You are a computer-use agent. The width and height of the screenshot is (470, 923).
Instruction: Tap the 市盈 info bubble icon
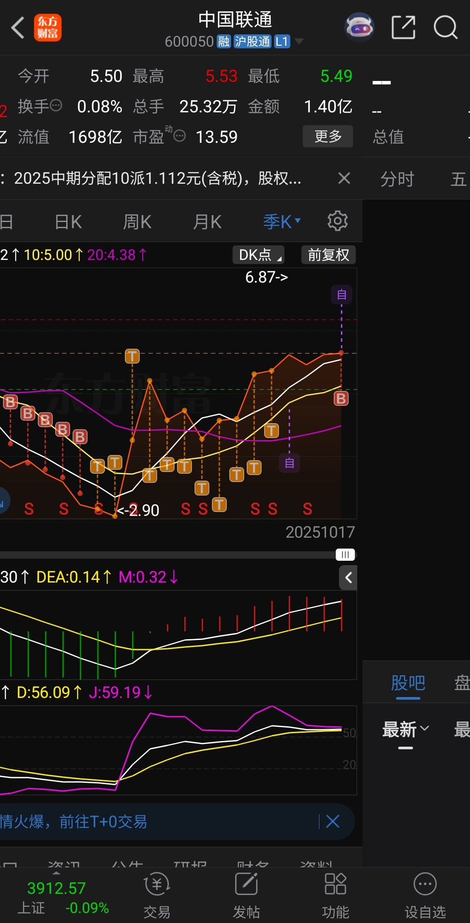click(x=180, y=136)
